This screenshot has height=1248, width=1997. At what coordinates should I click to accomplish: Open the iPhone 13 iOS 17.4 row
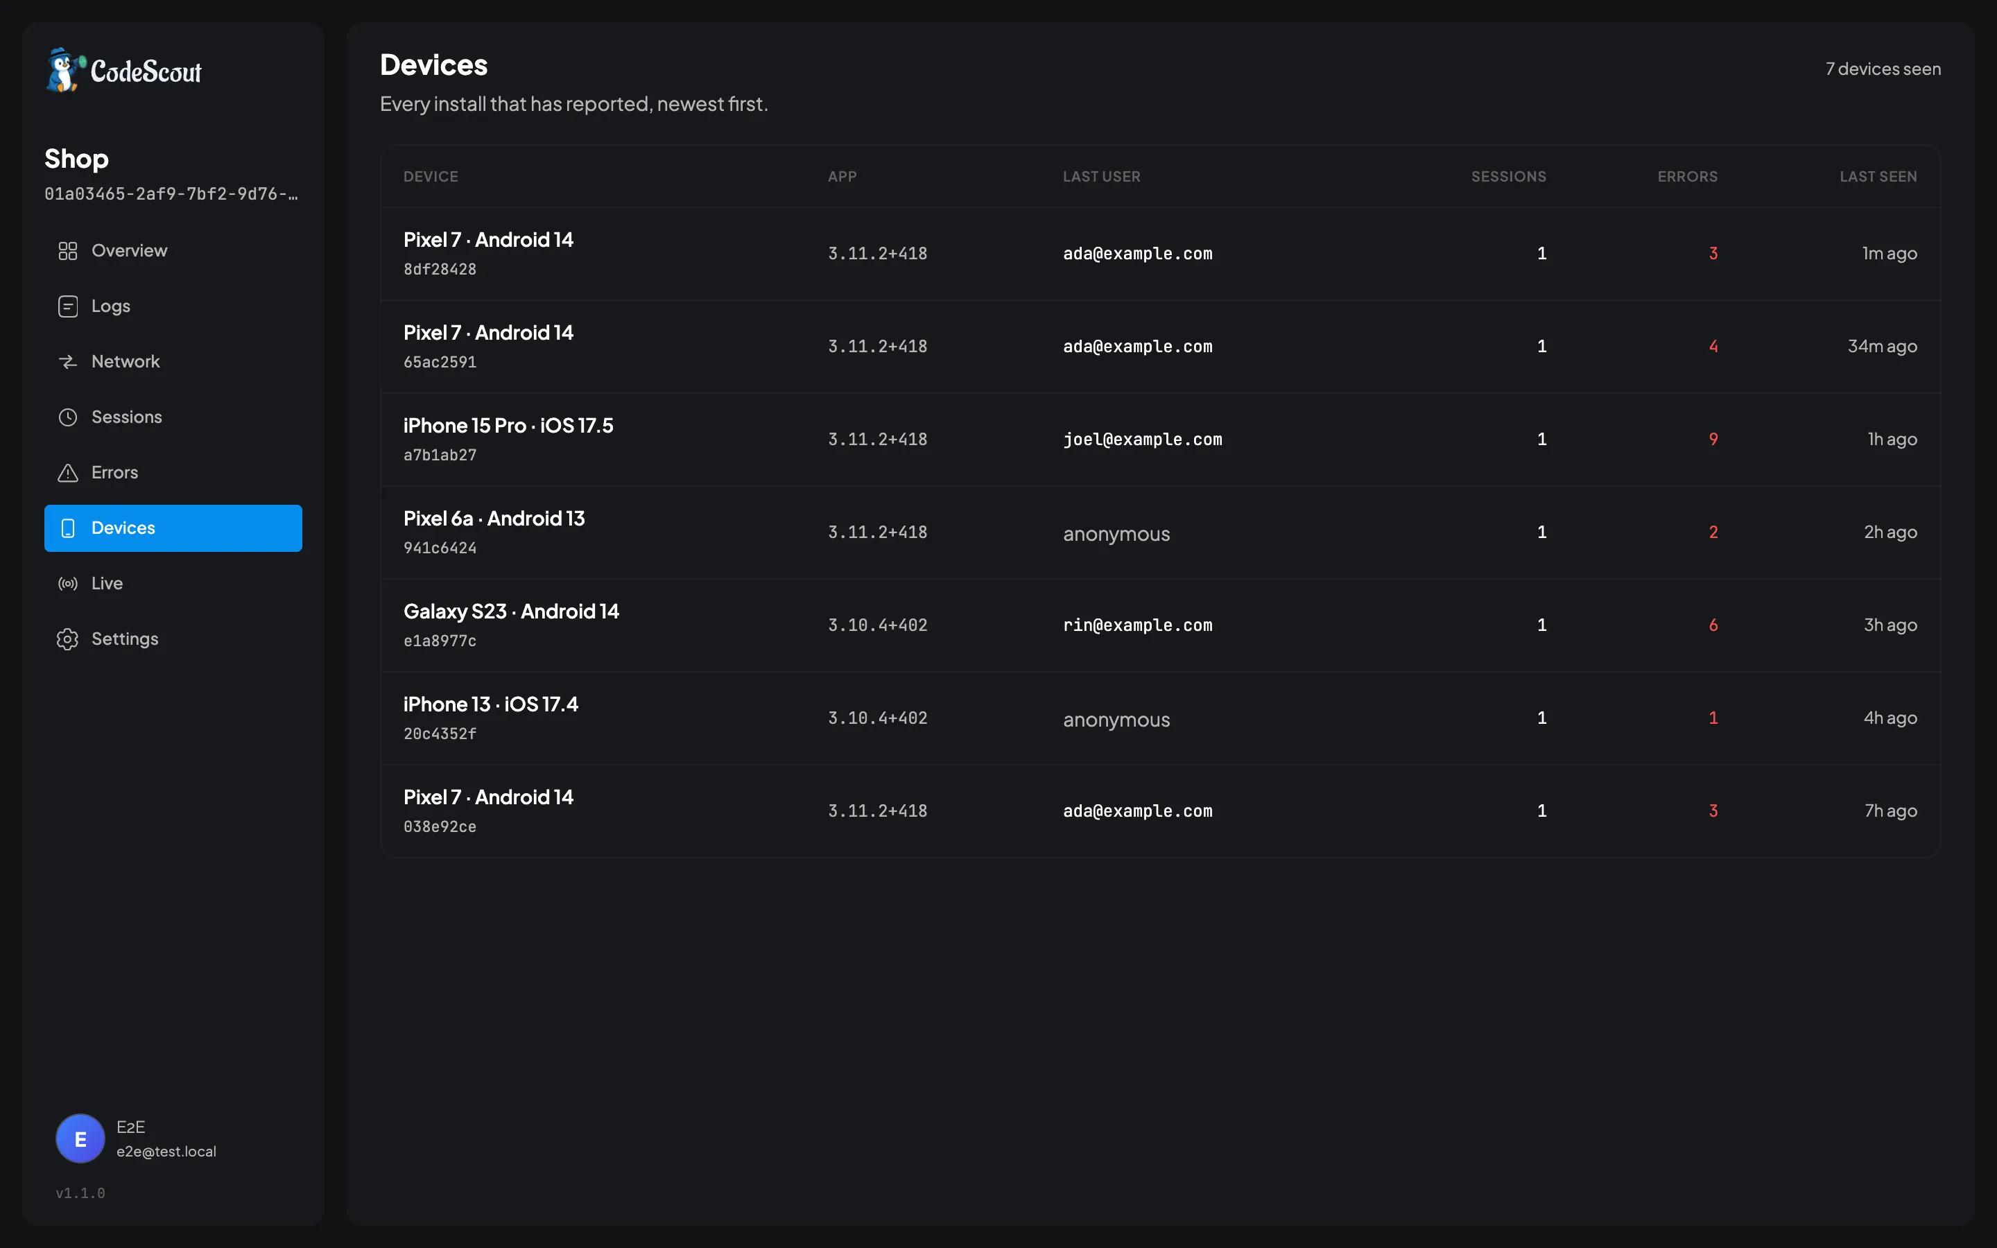(1160, 718)
